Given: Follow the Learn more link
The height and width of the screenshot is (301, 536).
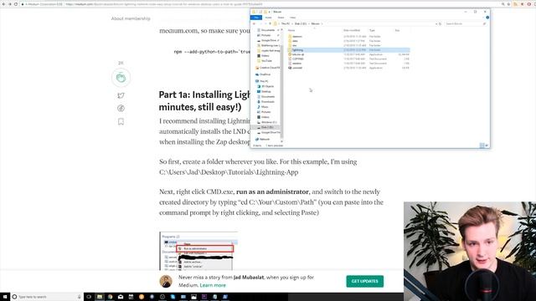Looking at the screenshot, I should tap(213, 285).
